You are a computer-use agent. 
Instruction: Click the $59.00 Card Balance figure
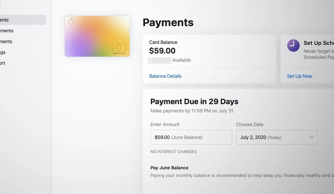point(163,51)
